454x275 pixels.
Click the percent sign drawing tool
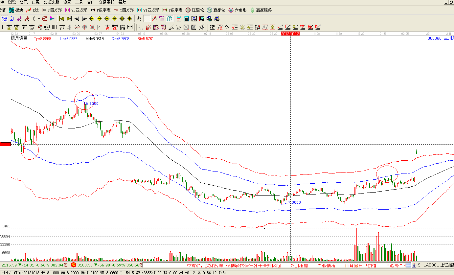click(227, 27)
